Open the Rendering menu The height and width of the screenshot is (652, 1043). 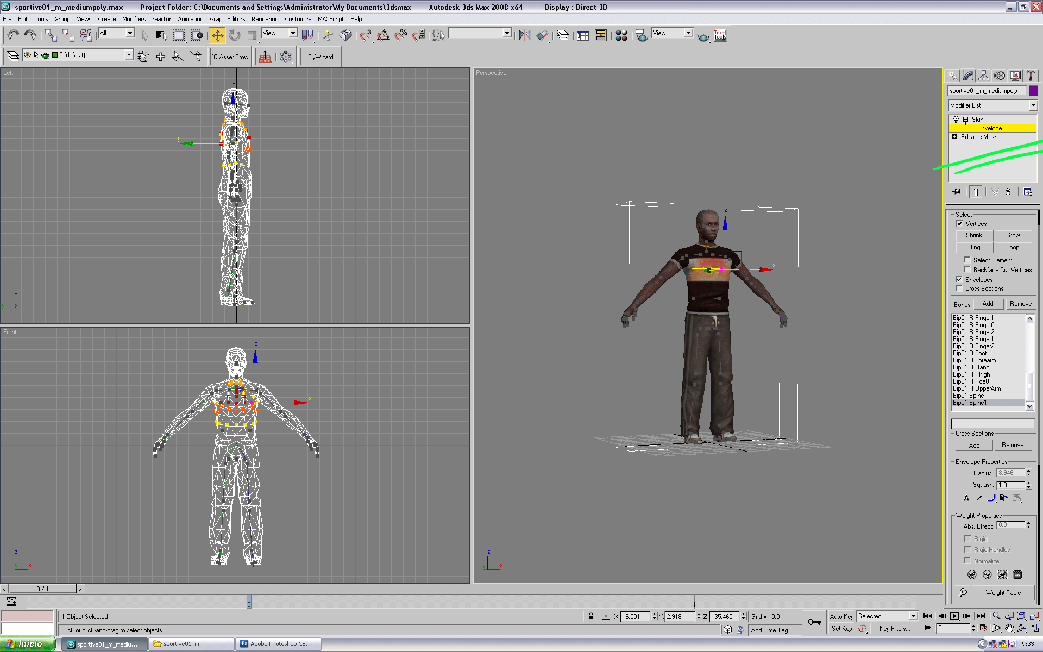(x=265, y=19)
